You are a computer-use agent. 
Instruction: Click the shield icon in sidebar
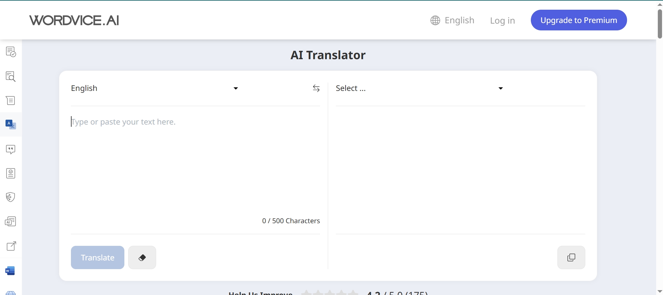tap(11, 197)
